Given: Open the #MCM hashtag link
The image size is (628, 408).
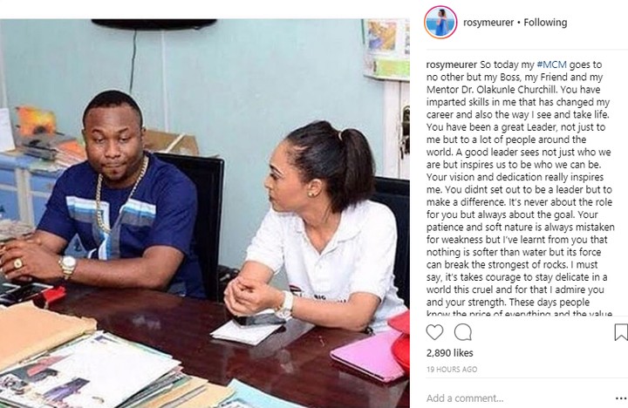Looking at the screenshot, I should tap(551, 65).
